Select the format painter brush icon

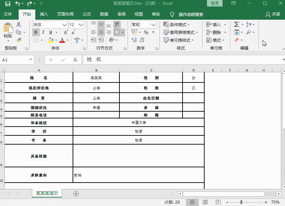point(19,40)
